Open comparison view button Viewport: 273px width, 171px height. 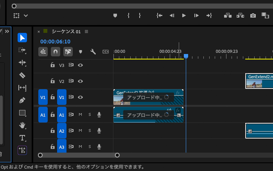pyautogui.click(x=265, y=16)
